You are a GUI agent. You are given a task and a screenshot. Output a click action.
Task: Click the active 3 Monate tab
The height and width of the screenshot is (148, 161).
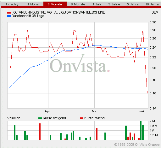pos(55,4)
